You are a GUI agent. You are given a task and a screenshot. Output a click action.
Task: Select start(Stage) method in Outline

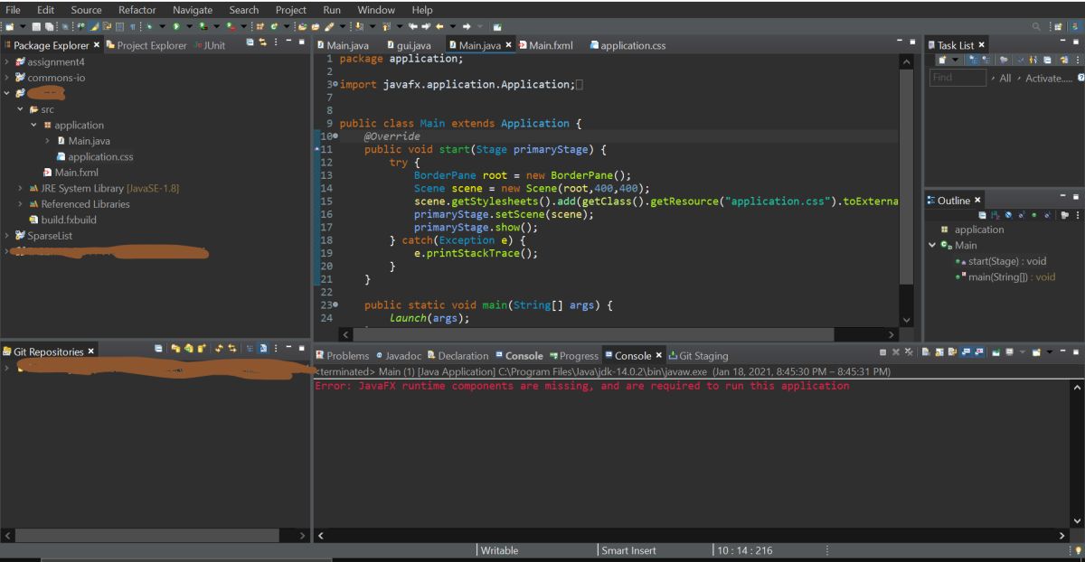(x=1006, y=261)
